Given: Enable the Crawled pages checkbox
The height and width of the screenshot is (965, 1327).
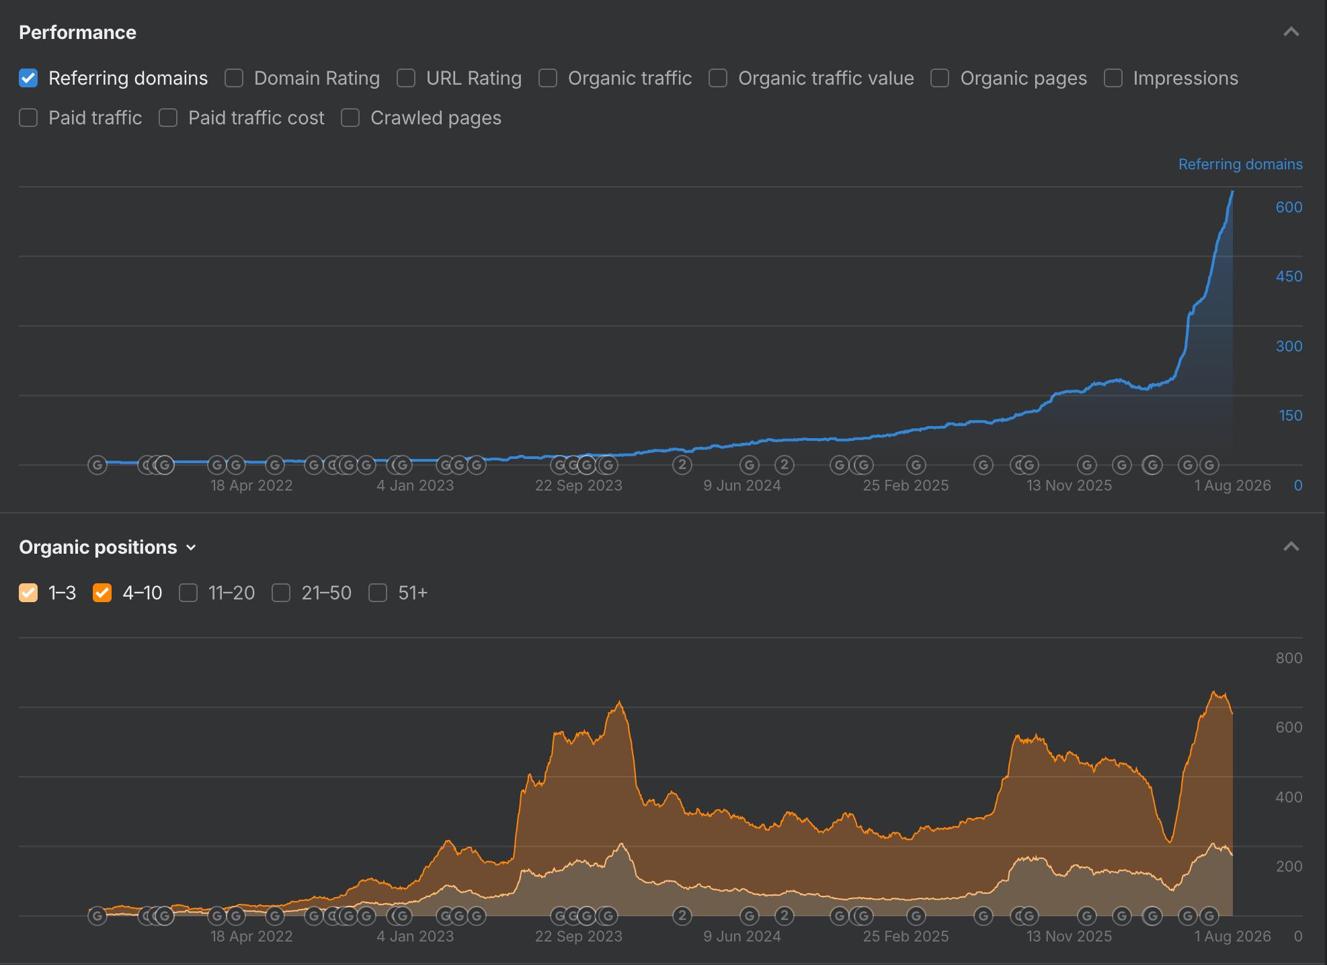Looking at the screenshot, I should [x=350, y=118].
